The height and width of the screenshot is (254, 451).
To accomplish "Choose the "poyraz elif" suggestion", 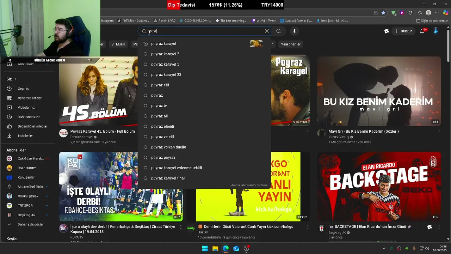I will [204, 85].
